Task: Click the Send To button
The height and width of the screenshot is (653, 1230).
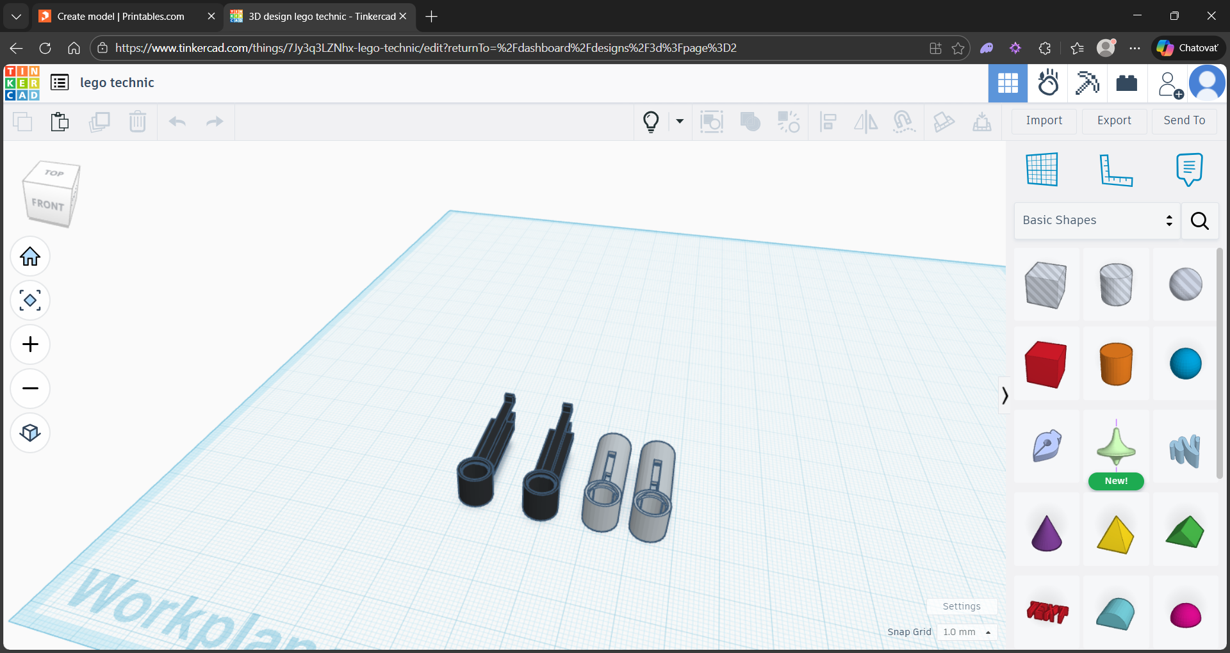Action: coord(1184,120)
